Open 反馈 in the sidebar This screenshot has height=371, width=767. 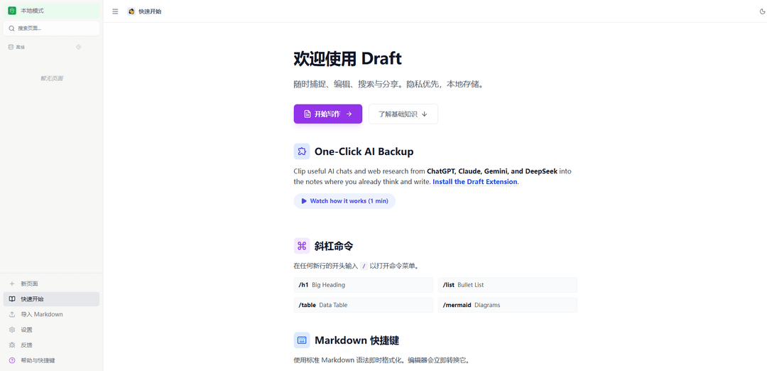pyautogui.click(x=51, y=345)
